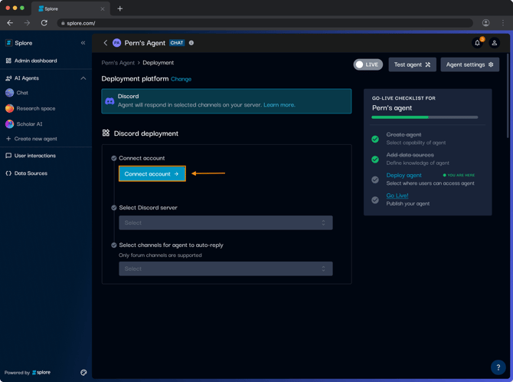Click the info icon beside CHAT badge
The height and width of the screenshot is (382, 513).
191,43
